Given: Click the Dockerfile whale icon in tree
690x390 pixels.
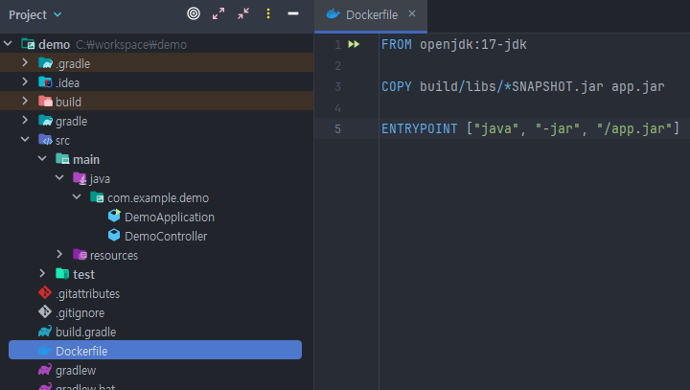Looking at the screenshot, I should pos(45,351).
